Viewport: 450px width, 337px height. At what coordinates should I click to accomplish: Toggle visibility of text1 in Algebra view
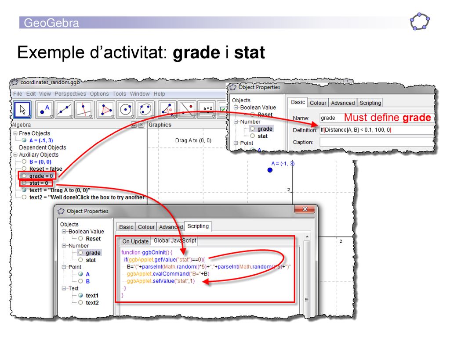tap(24, 190)
